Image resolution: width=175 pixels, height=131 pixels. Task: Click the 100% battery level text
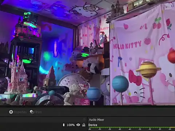coord(71,125)
